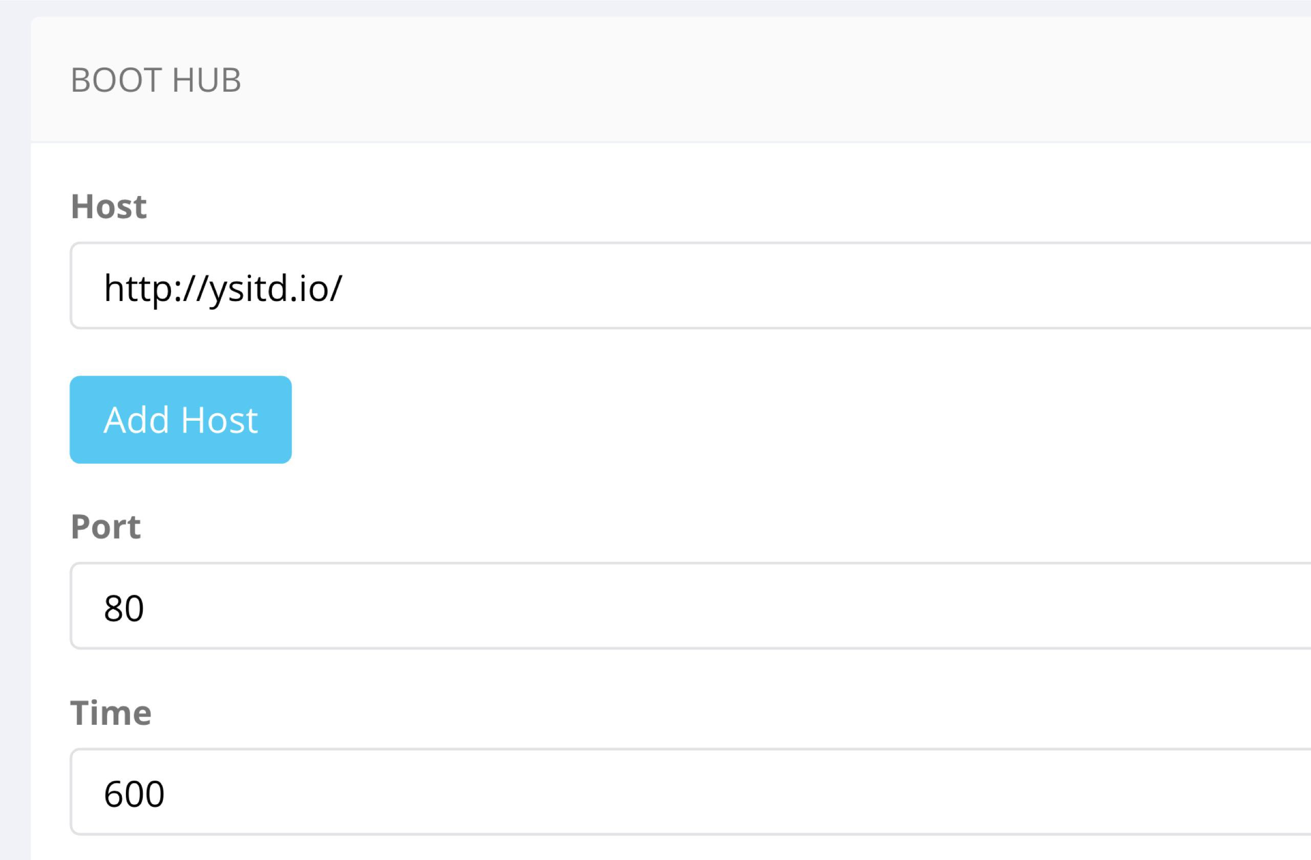Click the BOOT HUB panel title

(156, 80)
